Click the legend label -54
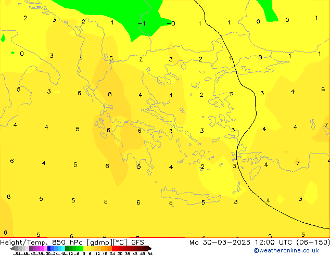 click(x=17, y=253)
